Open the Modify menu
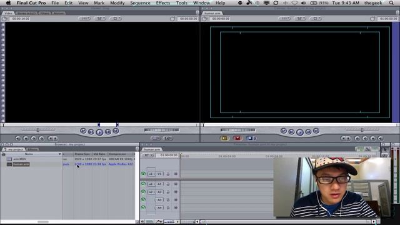This screenshot has height=225, width=400. [117, 3]
